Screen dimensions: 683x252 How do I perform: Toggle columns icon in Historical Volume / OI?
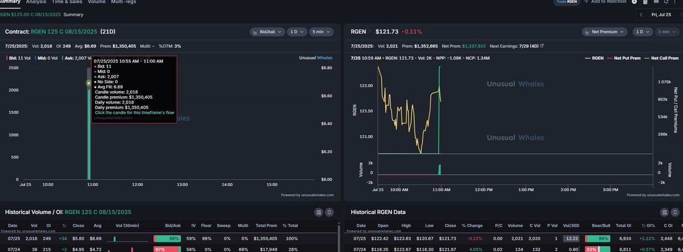point(319,212)
